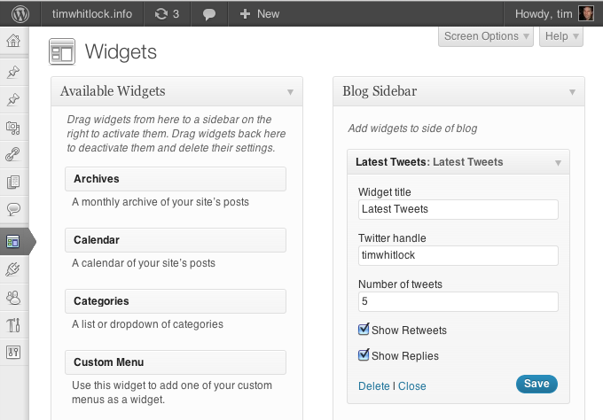Collapse the Latest Tweets widget arrow
Image resolution: width=603 pixels, height=420 pixels.
coord(558,163)
